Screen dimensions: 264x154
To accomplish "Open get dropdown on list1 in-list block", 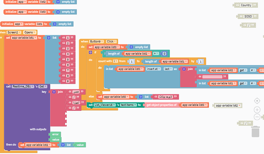I will (x=243, y=83).
